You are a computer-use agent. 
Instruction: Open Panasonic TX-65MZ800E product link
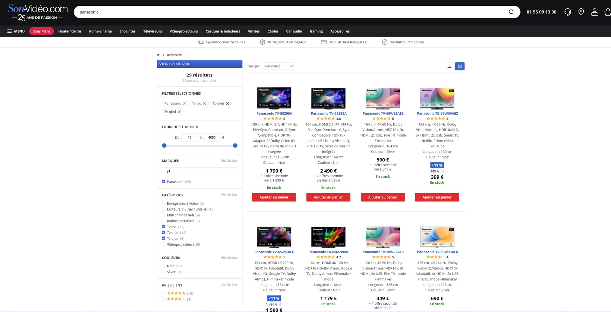pos(329,252)
